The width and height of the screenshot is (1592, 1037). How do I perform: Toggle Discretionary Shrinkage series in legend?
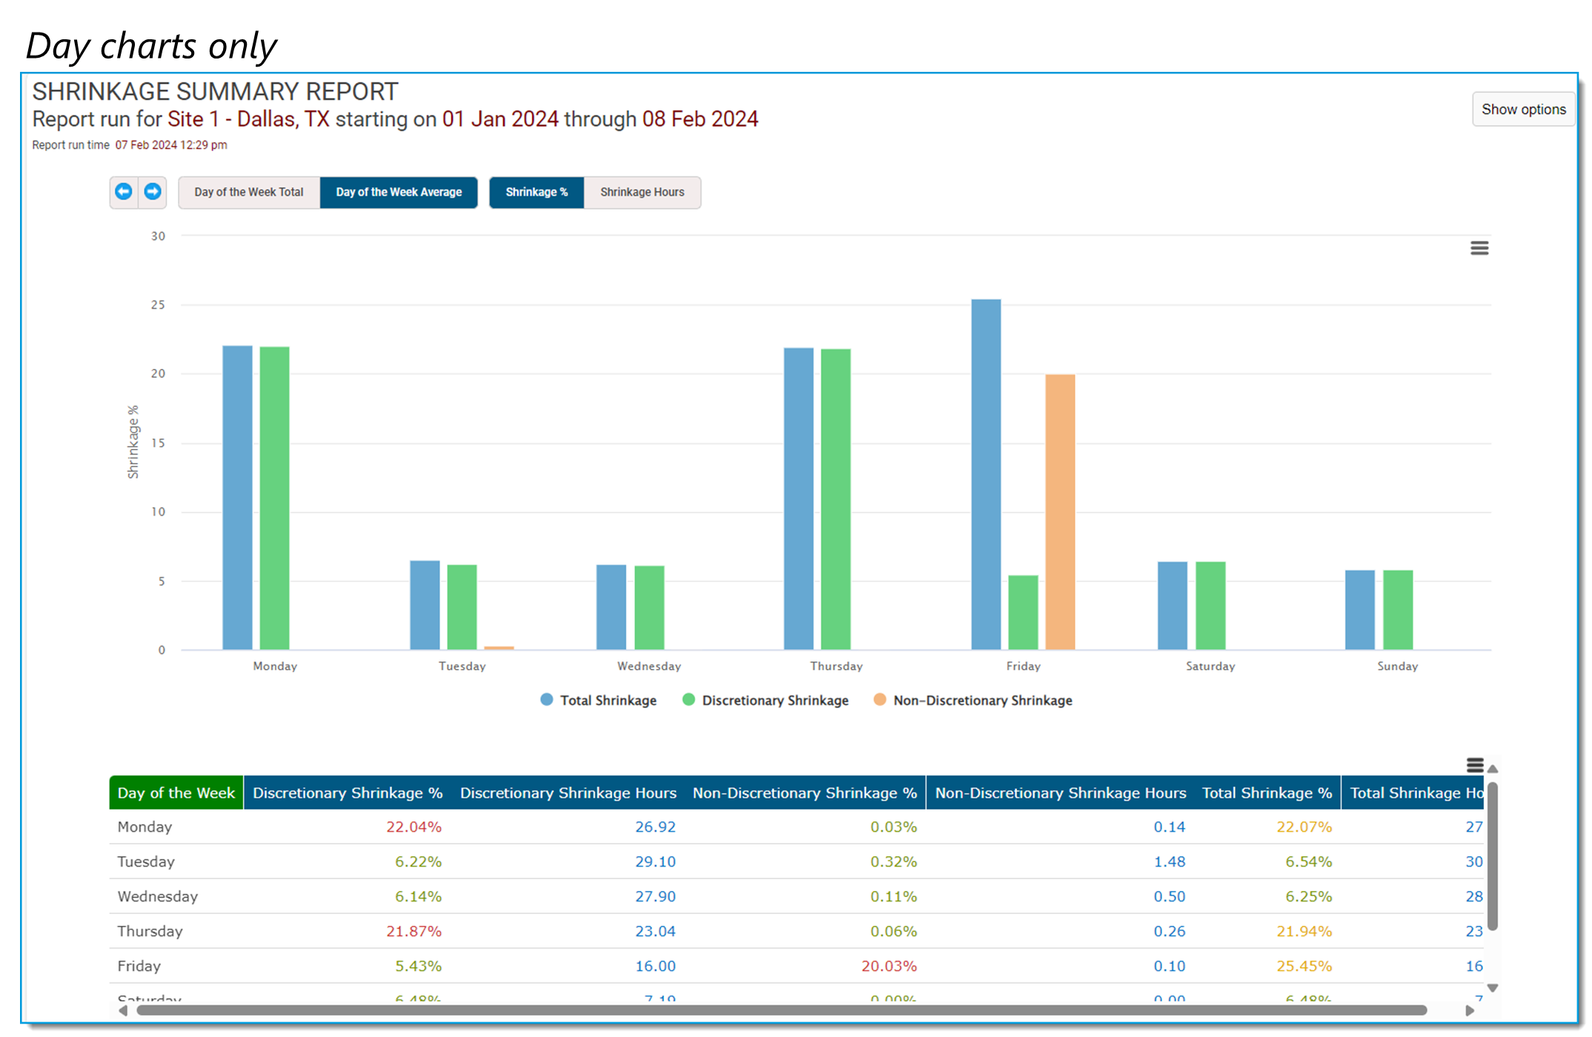[766, 700]
